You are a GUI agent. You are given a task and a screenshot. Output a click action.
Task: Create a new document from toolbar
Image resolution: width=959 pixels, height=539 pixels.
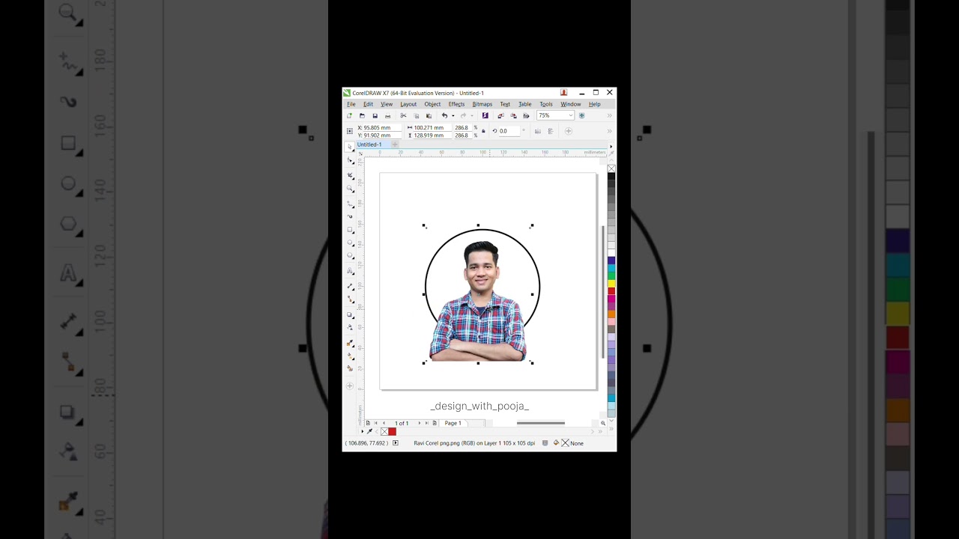(349, 116)
